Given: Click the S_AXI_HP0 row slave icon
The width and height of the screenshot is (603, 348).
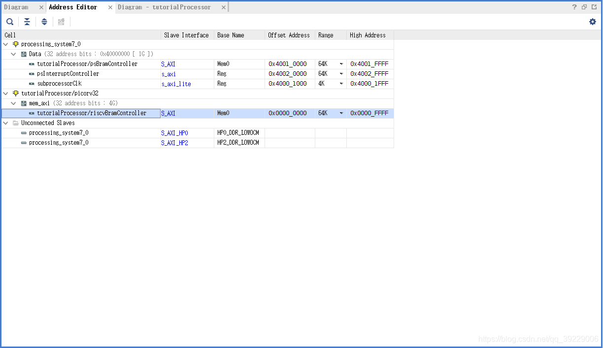Looking at the screenshot, I should 24,133.
